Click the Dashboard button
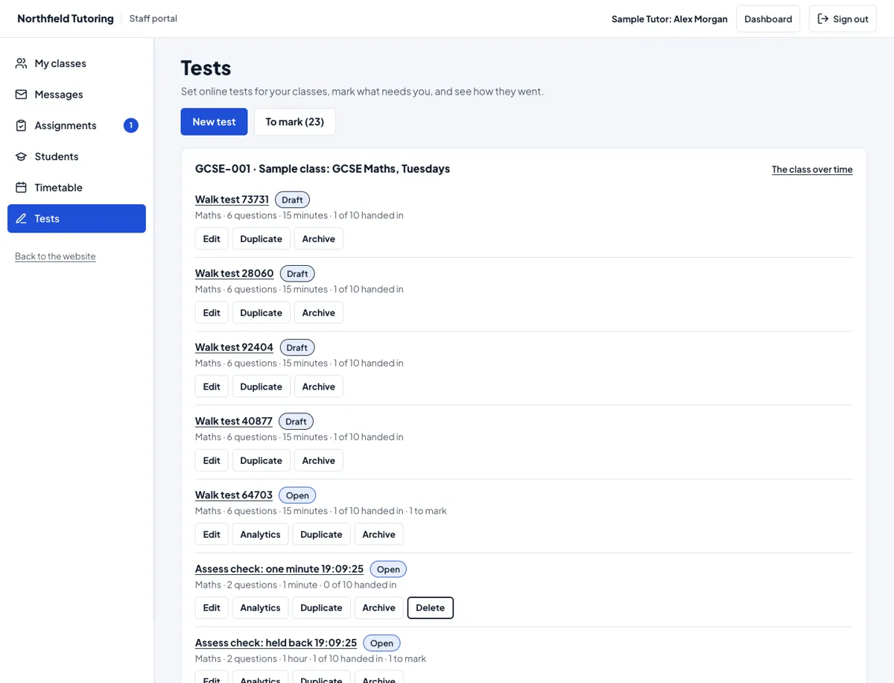Screen dimensions: 894x683 (768, 19)
